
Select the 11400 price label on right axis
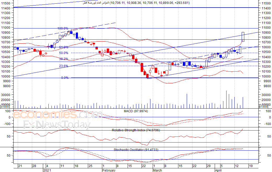(266, 8)
